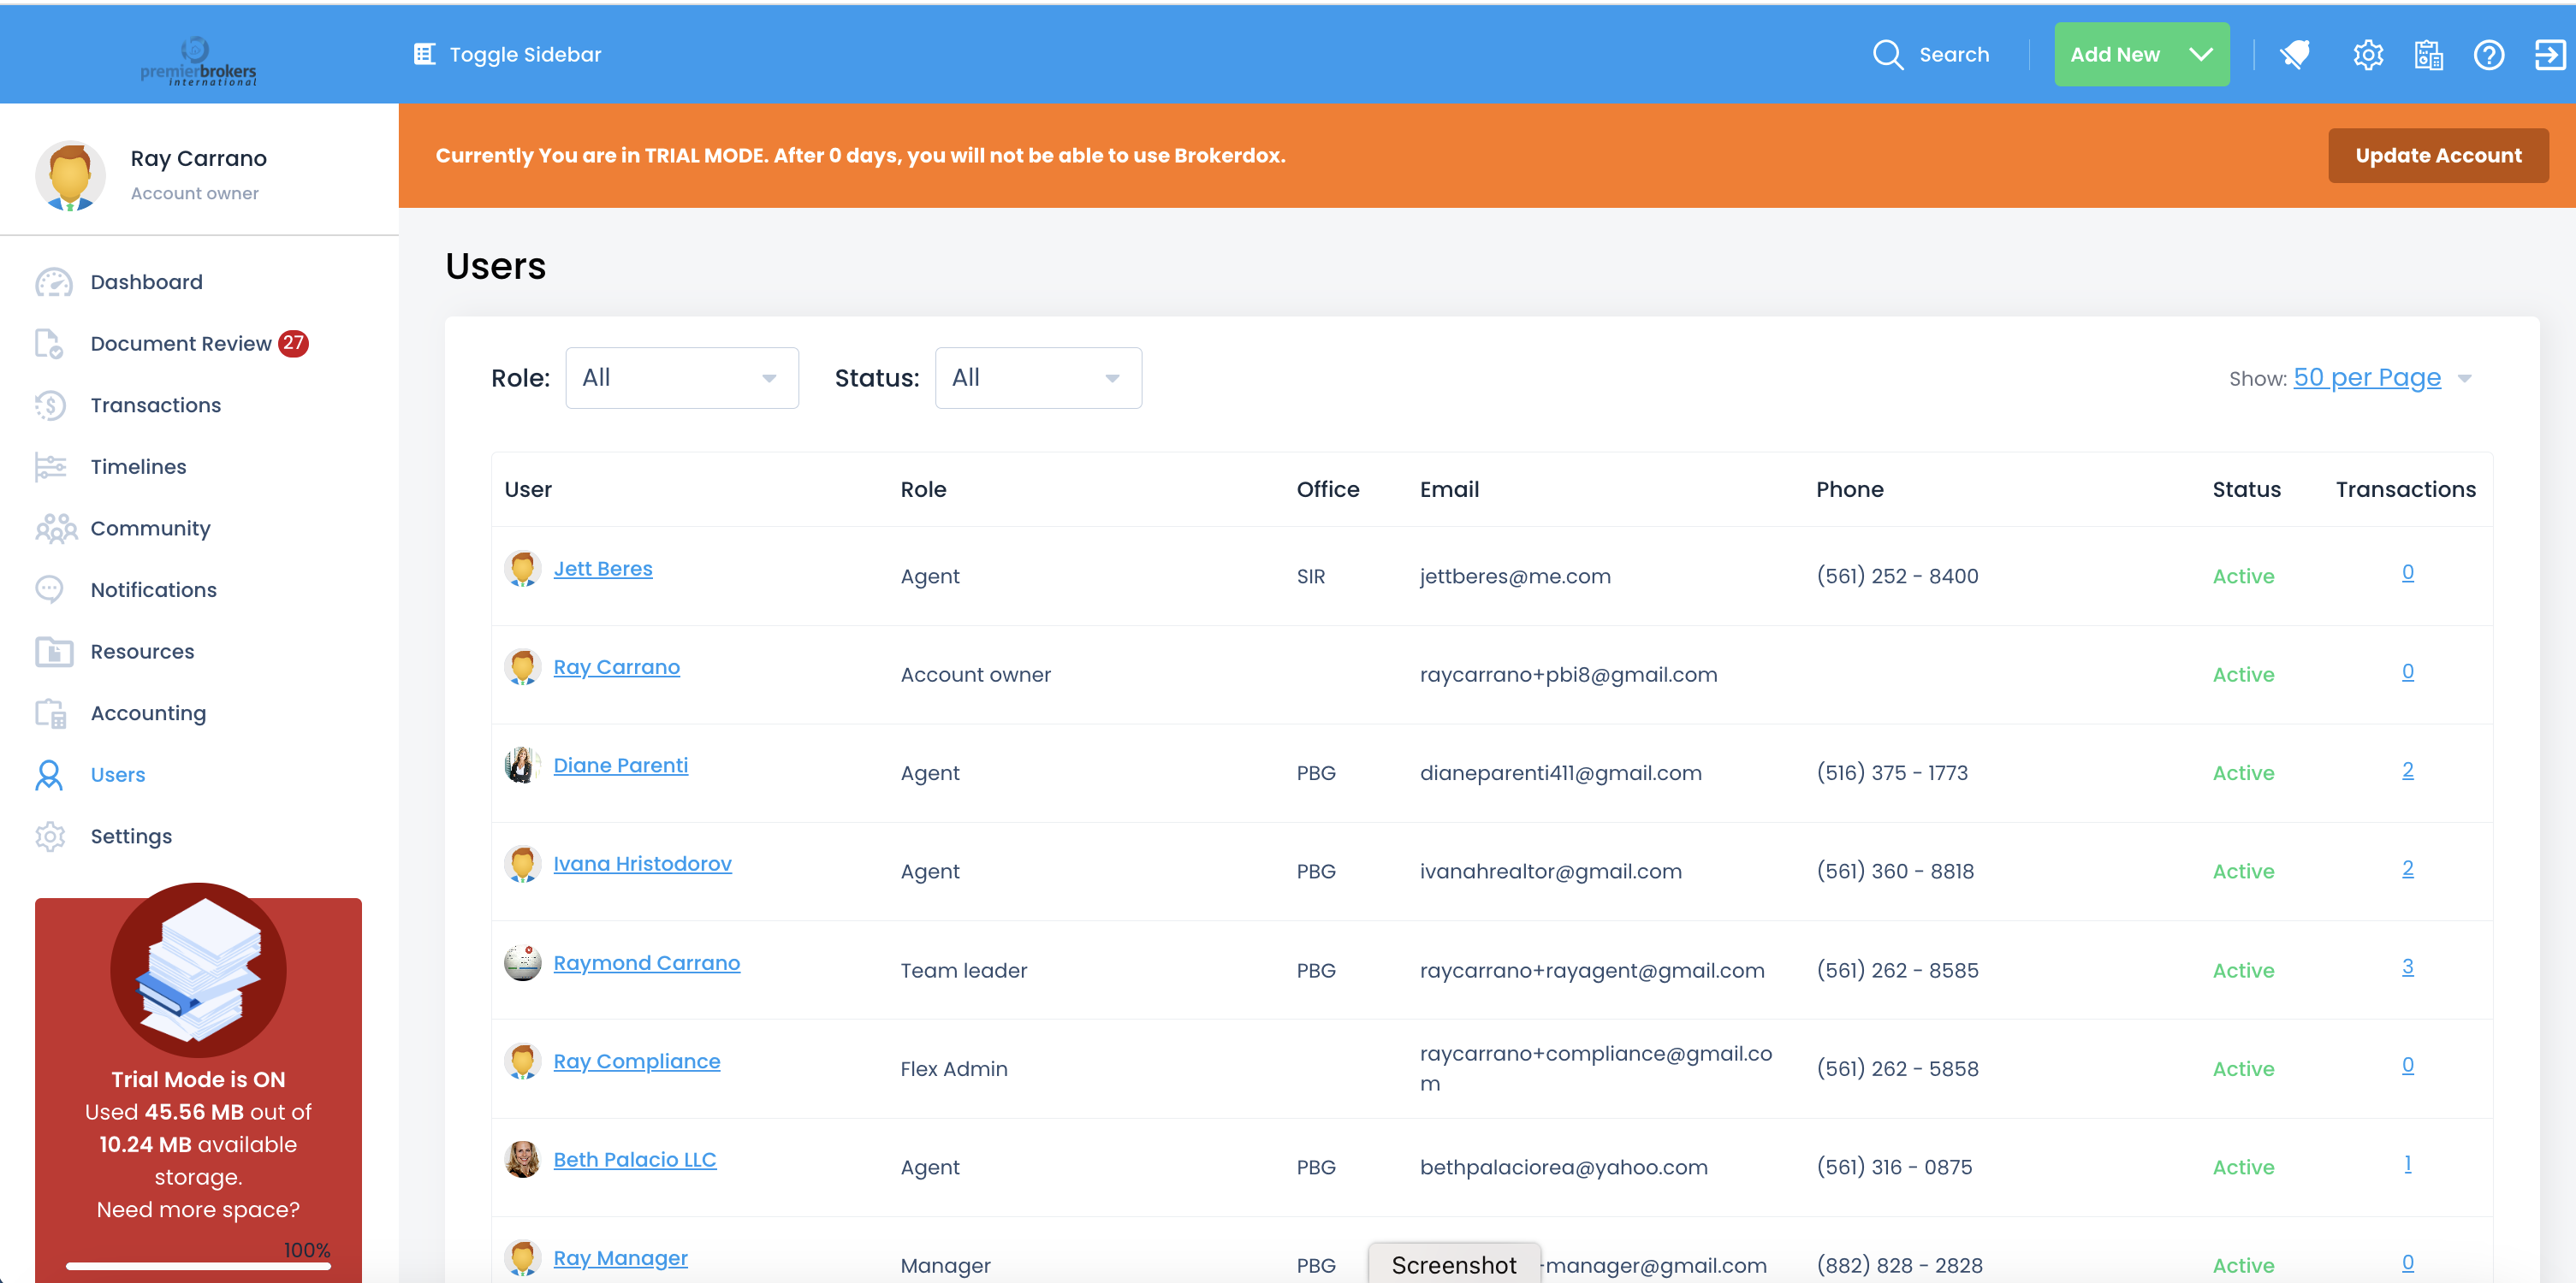The image size is (2576, 1283).
Task: Open the Ivana Hristodorov user link
Action: coord(642,865)
